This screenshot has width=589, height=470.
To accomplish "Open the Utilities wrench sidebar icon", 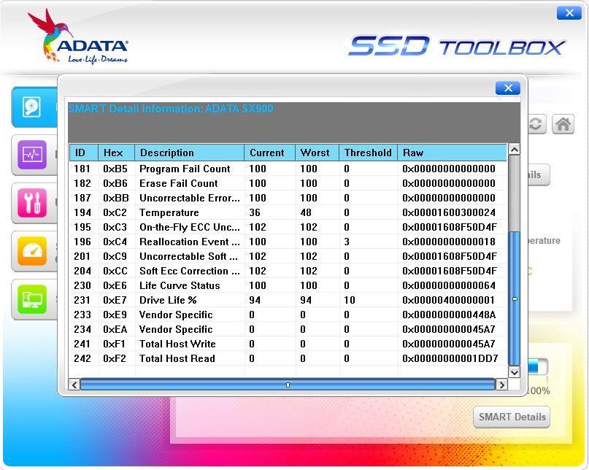I will 33,203.
